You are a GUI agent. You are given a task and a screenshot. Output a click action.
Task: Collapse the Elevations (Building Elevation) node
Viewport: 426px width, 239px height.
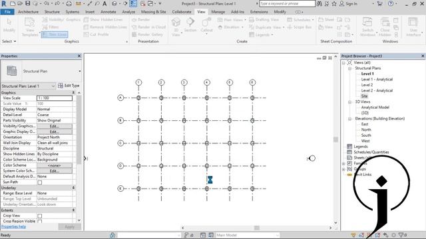coord(349,119)
